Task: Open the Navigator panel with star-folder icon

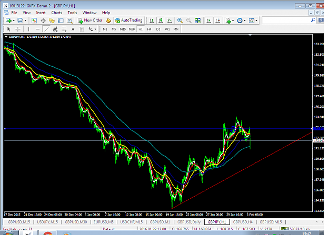Action: pos(52,21)
